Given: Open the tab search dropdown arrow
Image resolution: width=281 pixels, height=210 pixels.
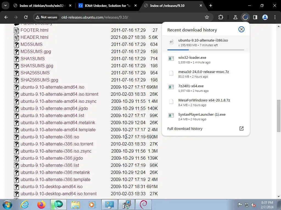Looking at the screenshot, I should pyautogui.click(x=5, y=5).
